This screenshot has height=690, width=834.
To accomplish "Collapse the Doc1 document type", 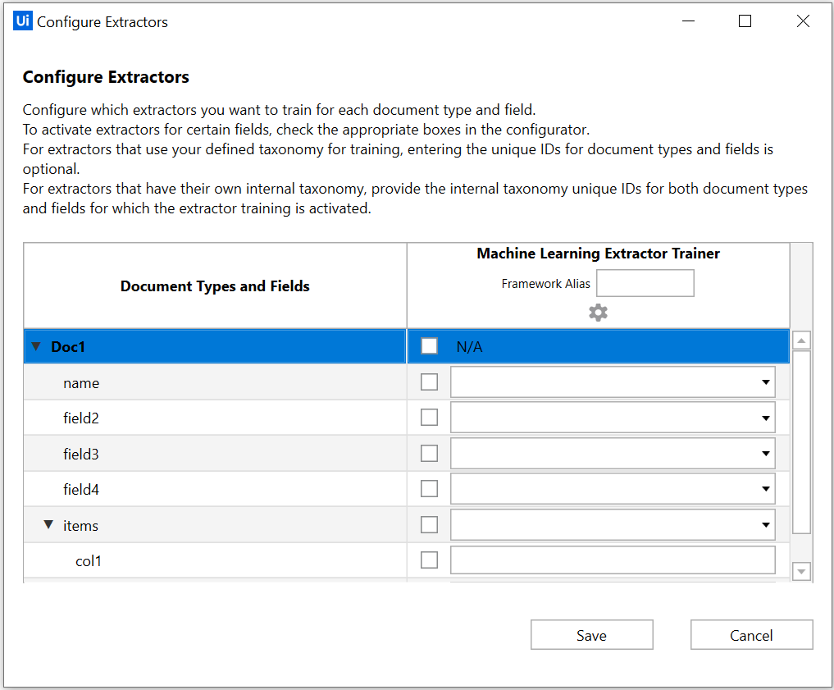I will tap(36, 345).
